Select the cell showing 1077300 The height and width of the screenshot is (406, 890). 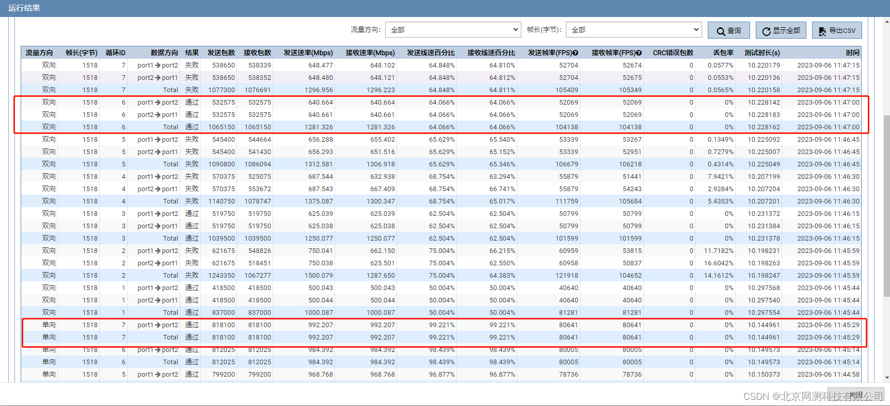click(221, 90)
